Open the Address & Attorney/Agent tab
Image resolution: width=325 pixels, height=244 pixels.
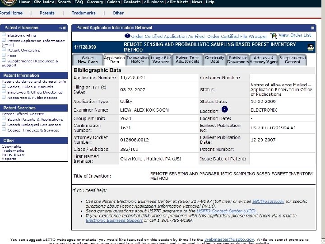264,60
